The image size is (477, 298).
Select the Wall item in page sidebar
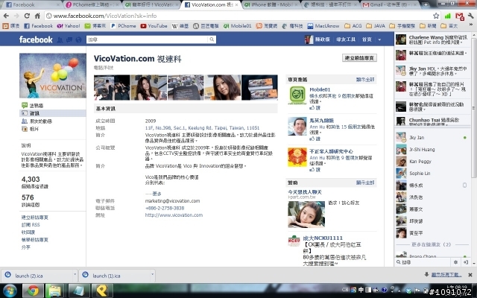[x=32, y=106]
